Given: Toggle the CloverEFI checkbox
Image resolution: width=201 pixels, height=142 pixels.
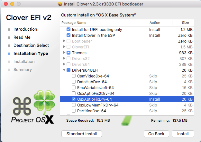Looking at the screenshot, I should 69,47.
